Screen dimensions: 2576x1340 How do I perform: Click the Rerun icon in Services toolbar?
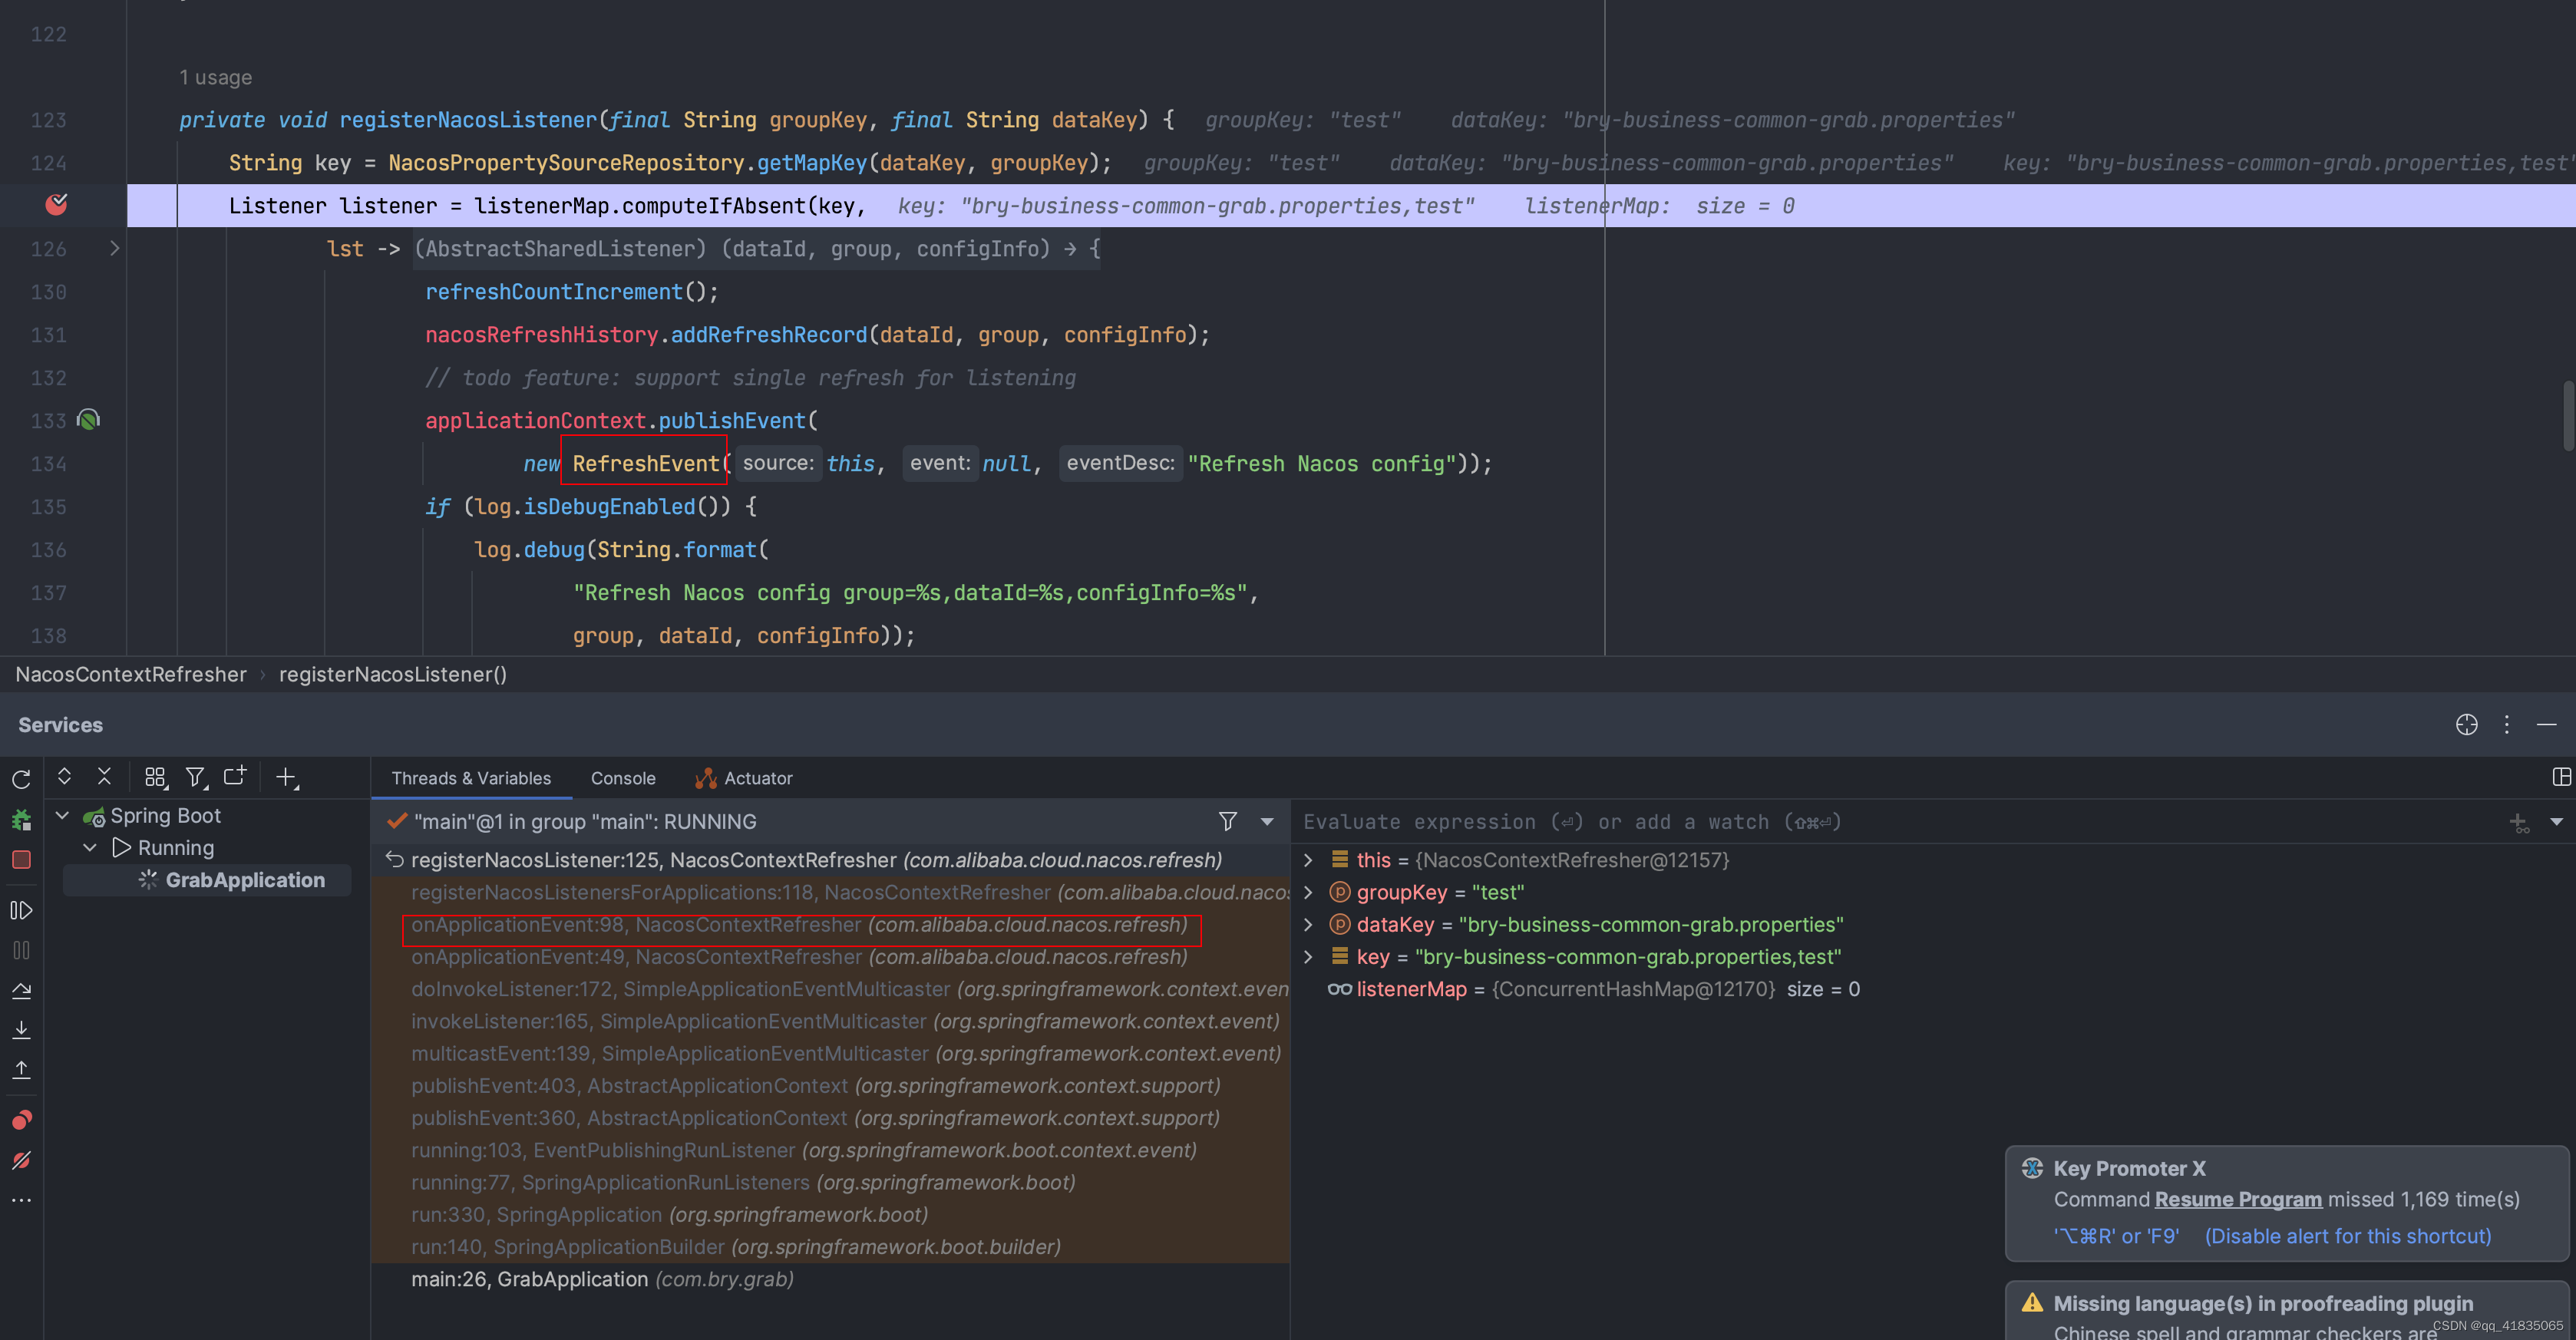[21, 779]
